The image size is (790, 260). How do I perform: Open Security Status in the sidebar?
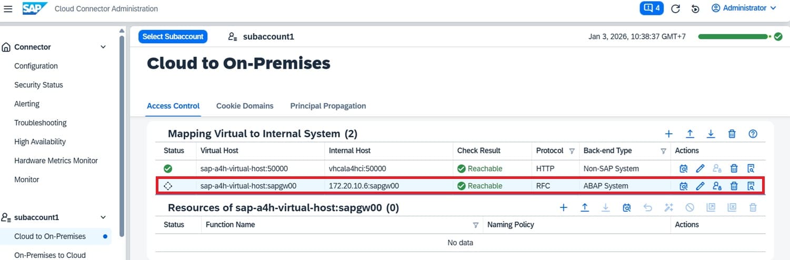(x=38, y=85)
